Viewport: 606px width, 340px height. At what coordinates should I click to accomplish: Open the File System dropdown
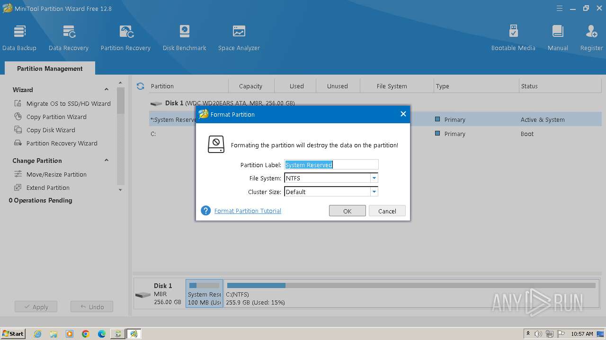(x=374, y=178)
